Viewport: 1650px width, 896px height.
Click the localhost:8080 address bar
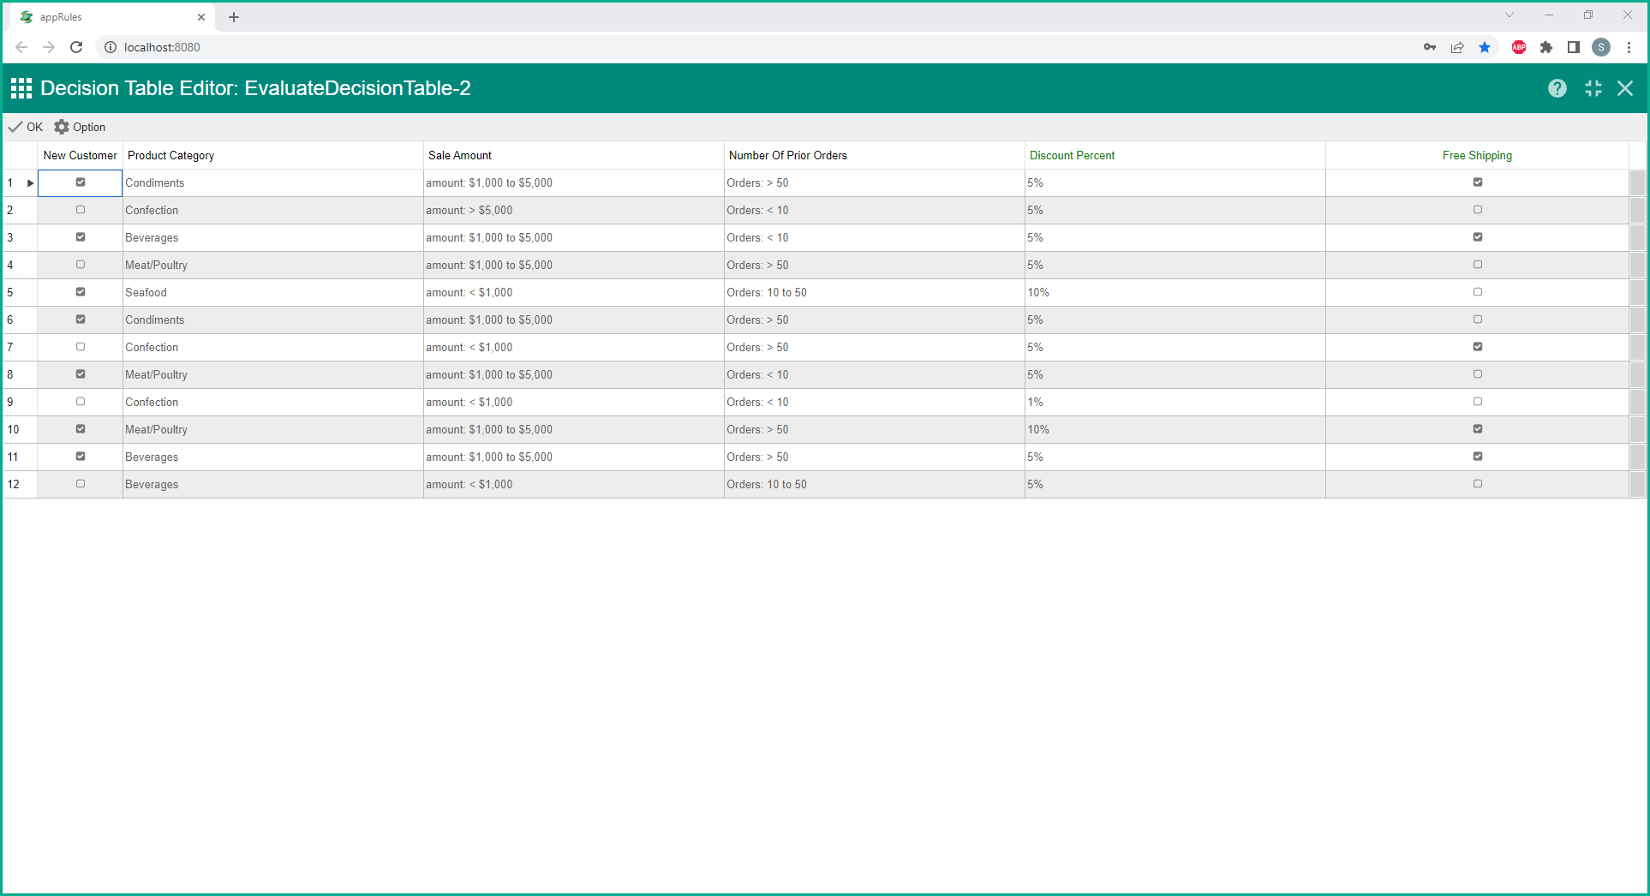pyautogui.click(x=754, y=47)
